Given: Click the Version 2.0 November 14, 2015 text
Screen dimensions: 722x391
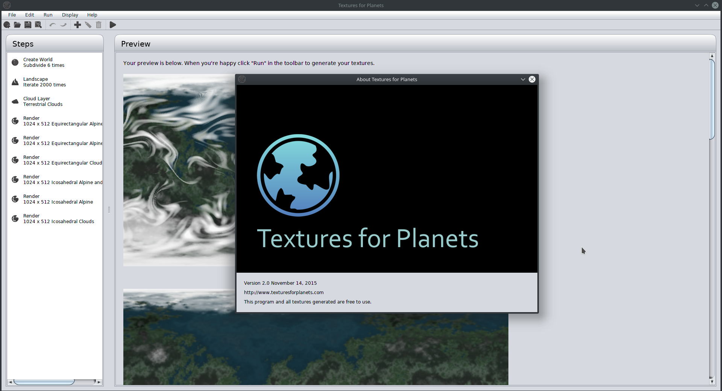Looking at the screenshot, I should pyautogui.click(x=280, y=283).
